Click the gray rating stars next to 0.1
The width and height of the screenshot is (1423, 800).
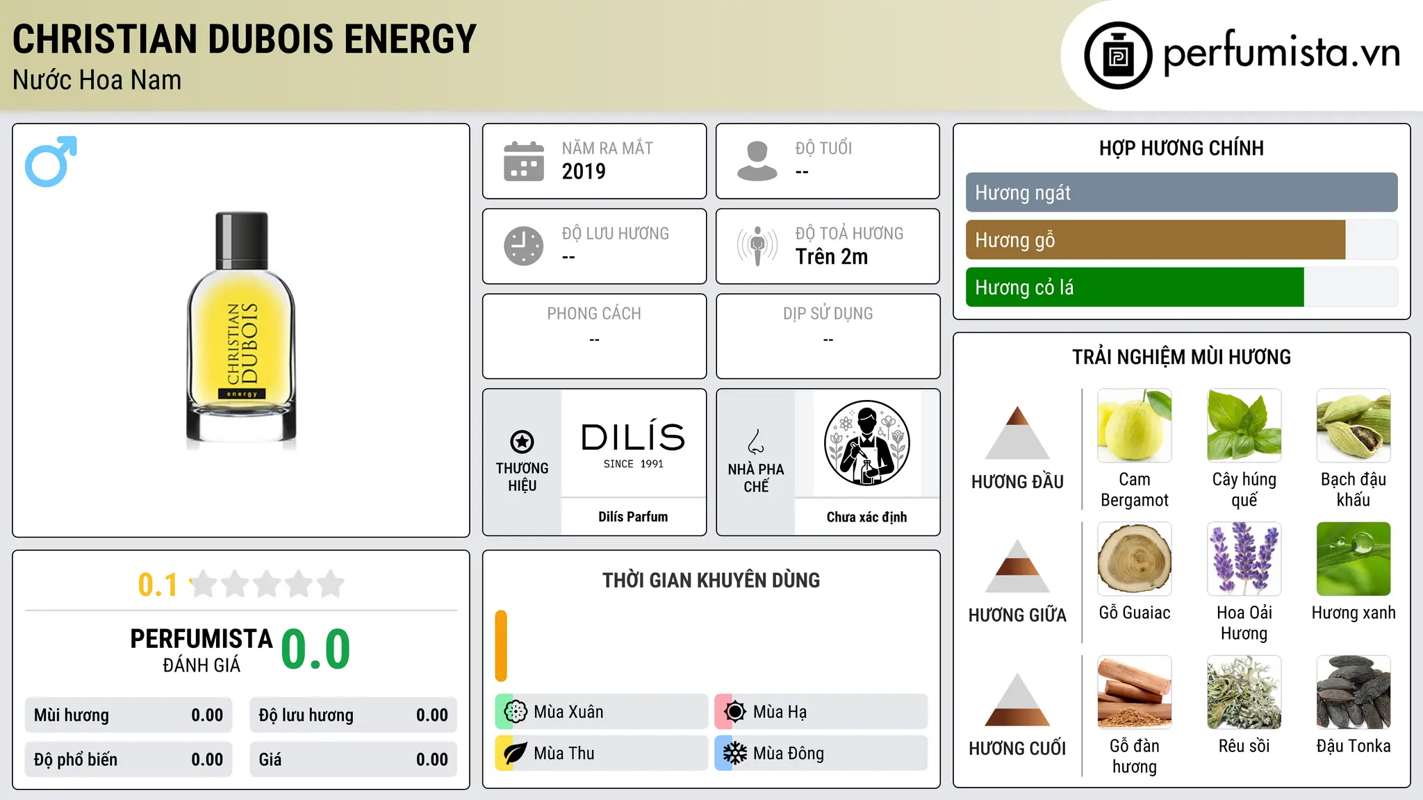(x=268, y=584)
